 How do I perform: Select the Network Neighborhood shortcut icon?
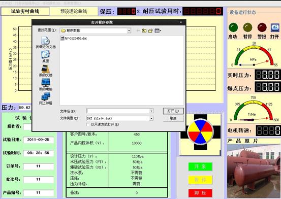coord(46,96)
